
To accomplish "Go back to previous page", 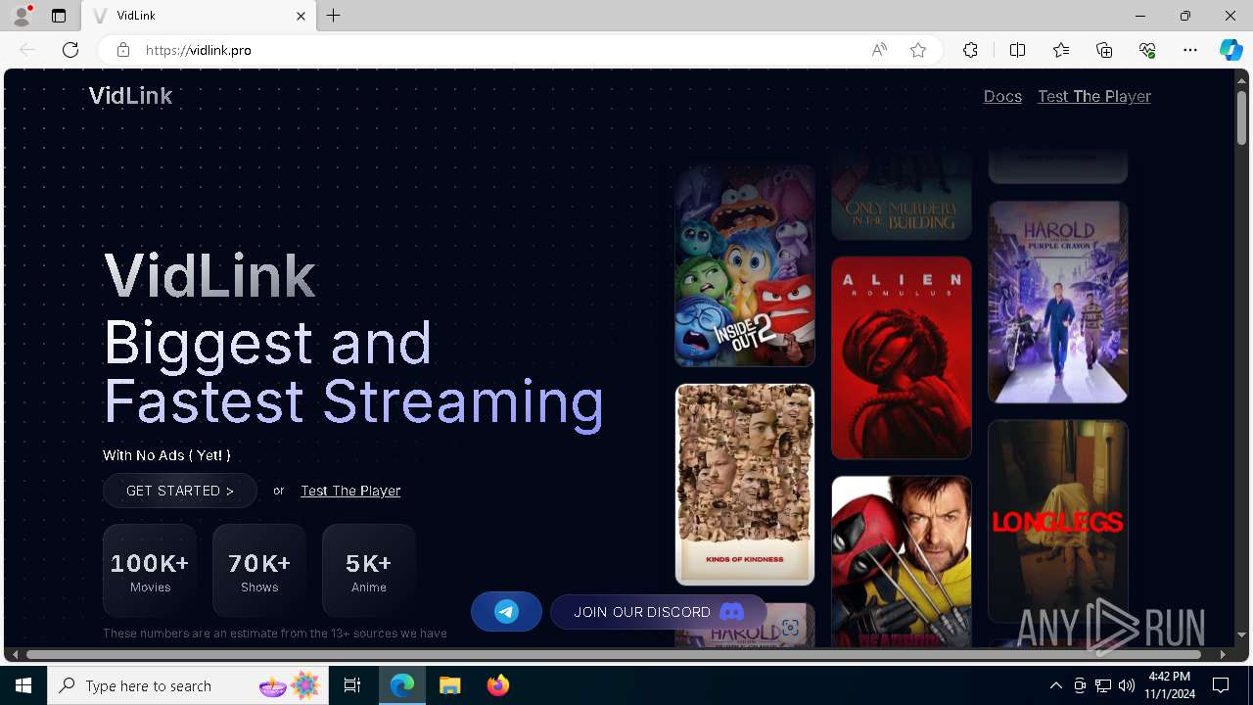I will pos(27,50).
